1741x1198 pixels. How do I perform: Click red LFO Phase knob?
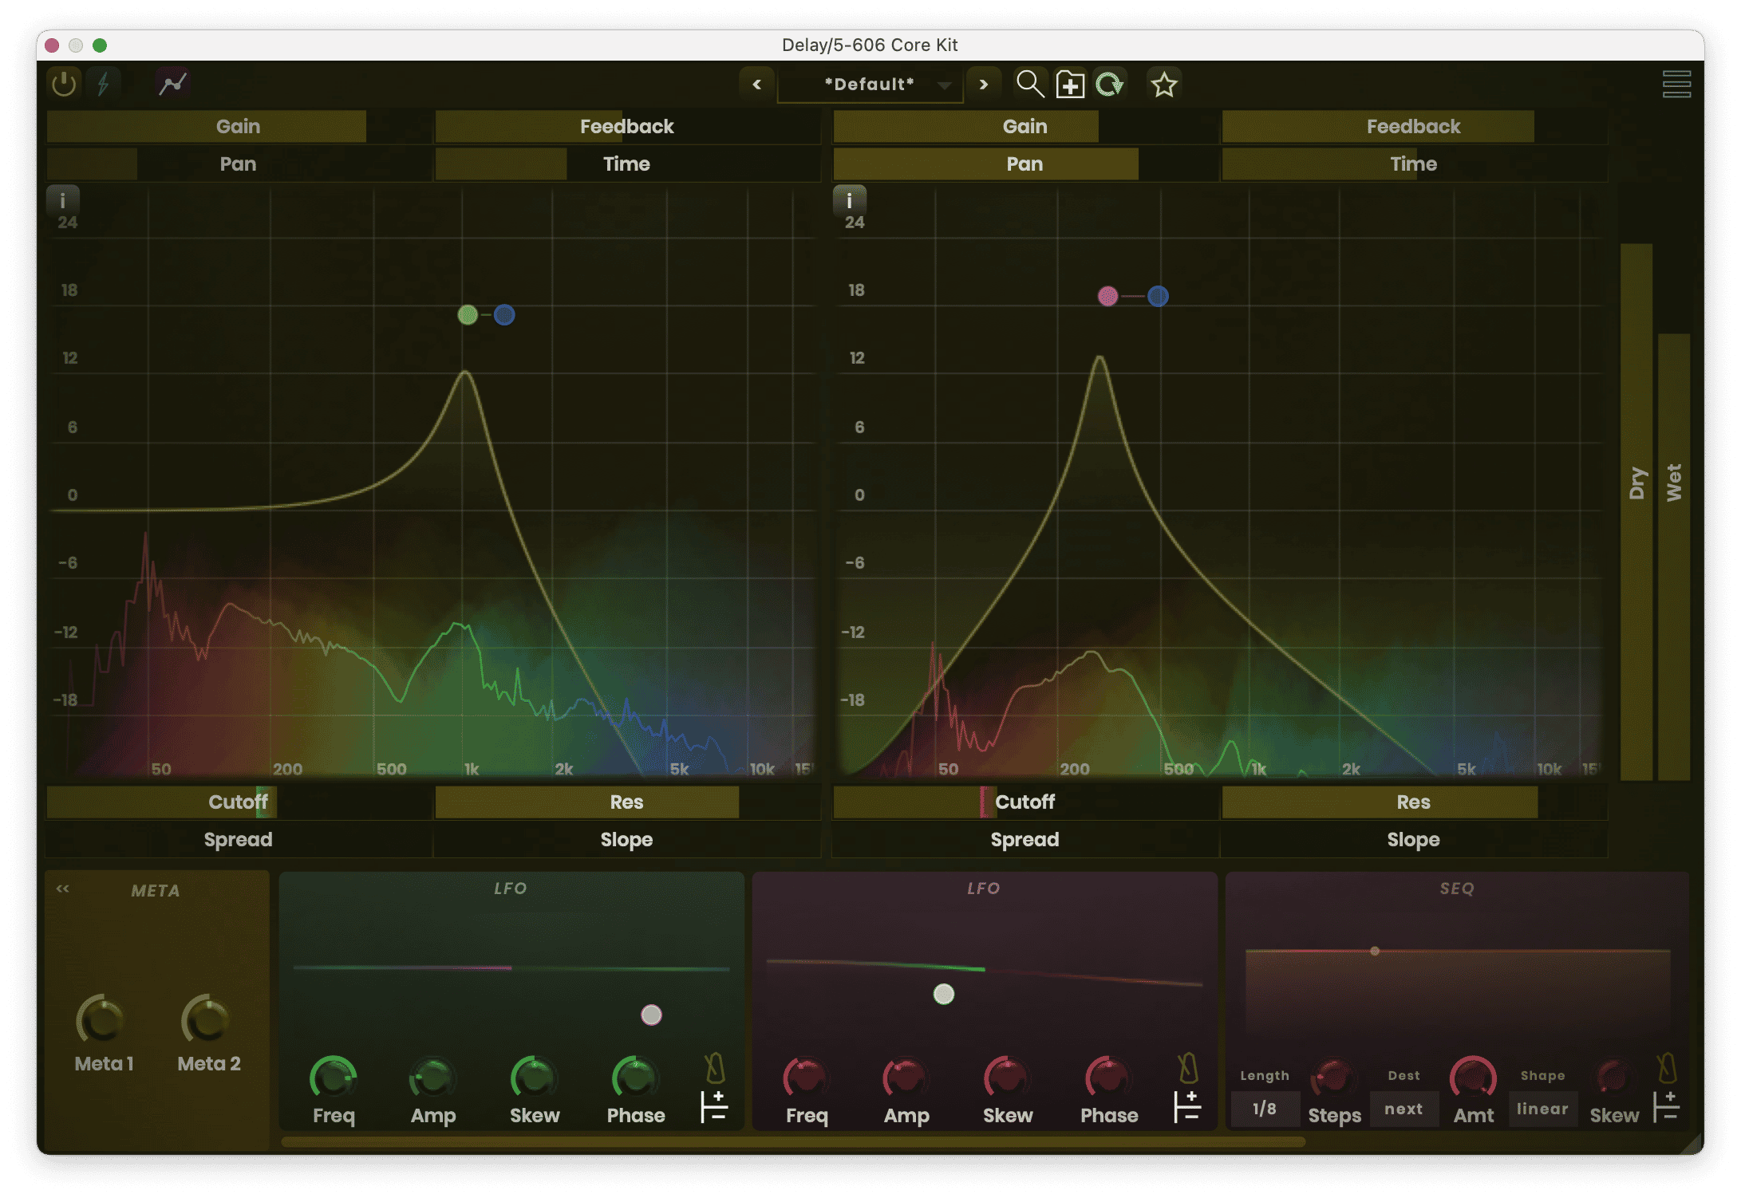pos(1109,1078)
